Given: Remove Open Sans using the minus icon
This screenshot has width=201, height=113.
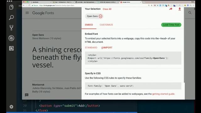Looking at the screenshot, I should (100, 16).
